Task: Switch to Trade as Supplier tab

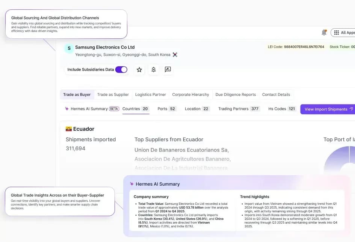Action: [x=113, y=95]
